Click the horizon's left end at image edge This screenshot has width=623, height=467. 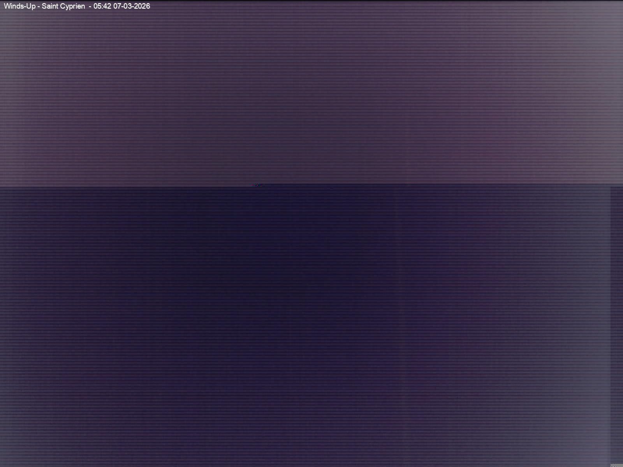point(1,187)
